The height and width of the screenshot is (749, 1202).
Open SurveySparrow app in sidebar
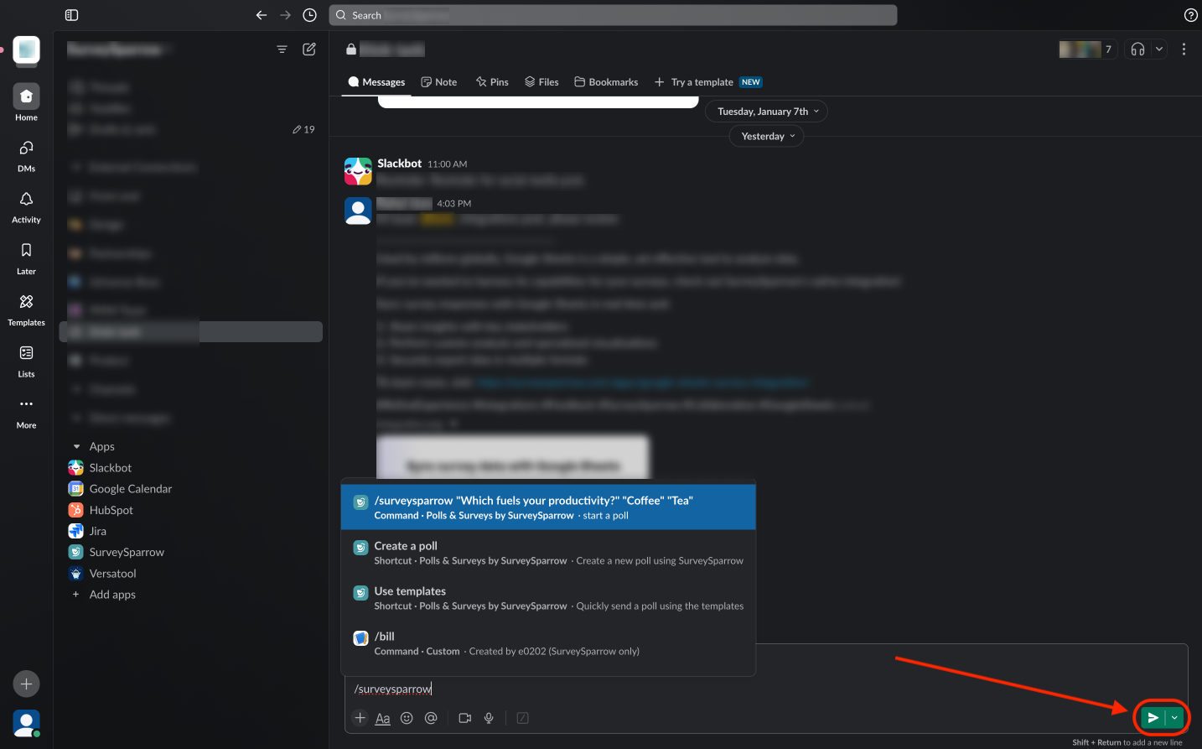click(127, 552)
